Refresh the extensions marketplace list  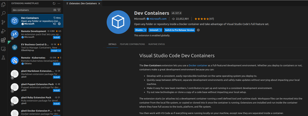(54, 4)
